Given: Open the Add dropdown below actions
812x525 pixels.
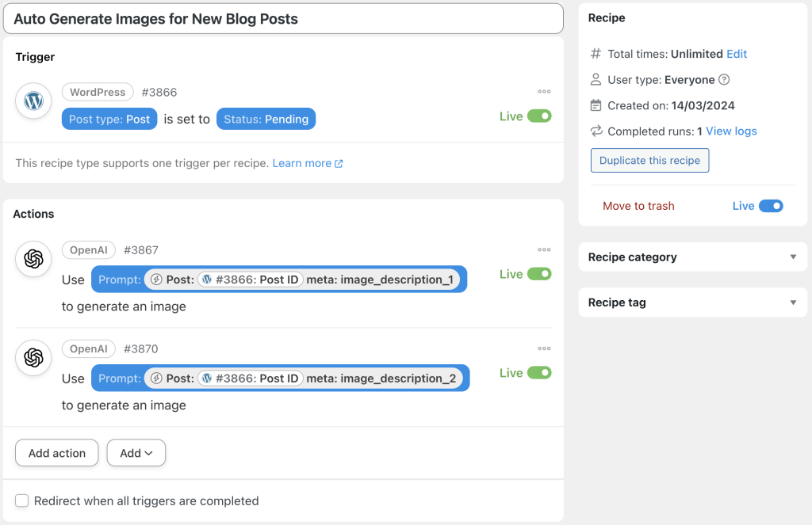Looking at the screenshot, I should [136, 452].
